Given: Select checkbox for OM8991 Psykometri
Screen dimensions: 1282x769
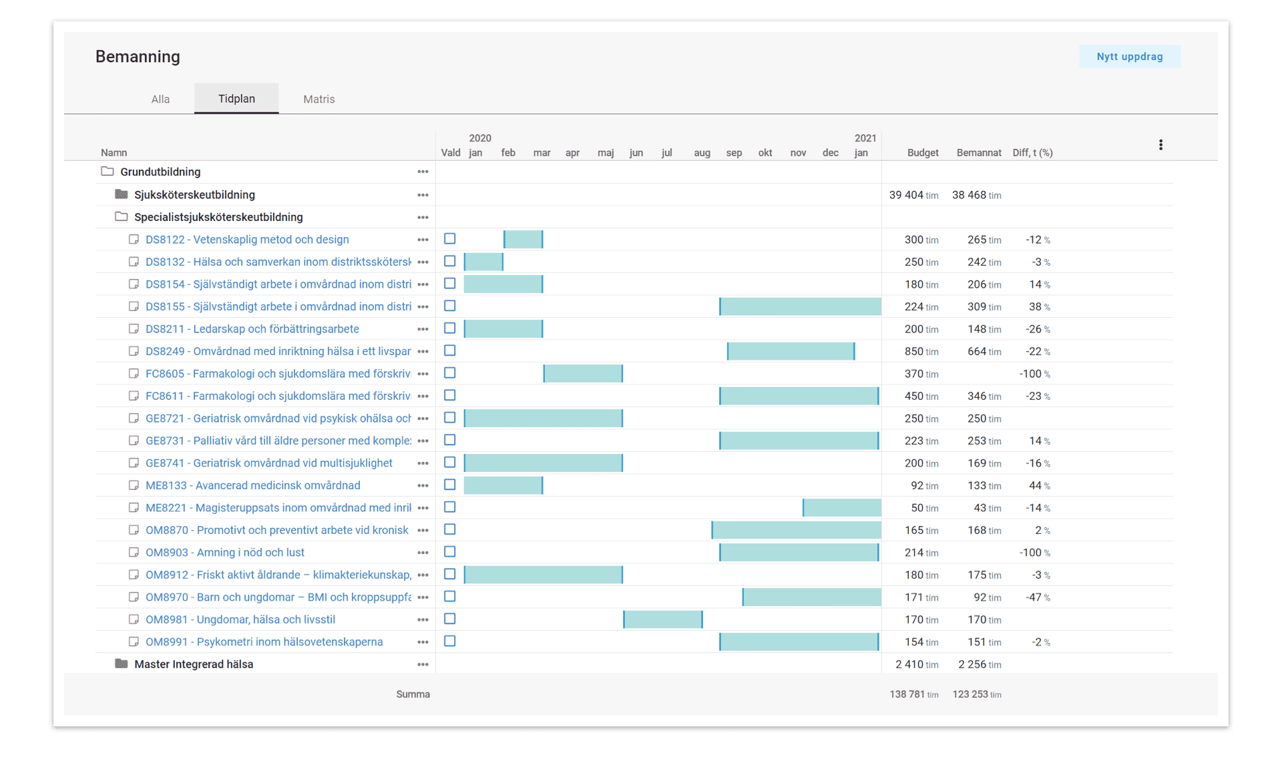Looking at the screenshot, I should click(x=450, y=642).
